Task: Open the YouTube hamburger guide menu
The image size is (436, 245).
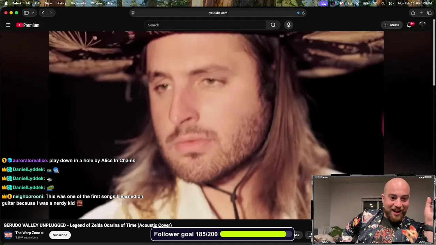Action: click(x=8, y=25)
